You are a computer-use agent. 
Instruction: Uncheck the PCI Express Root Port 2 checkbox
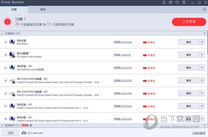(x=6, y=119)
